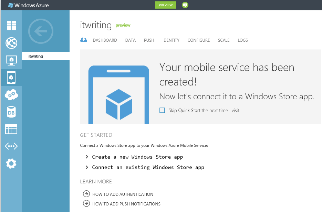This screenshot has height=212, width=322.
Task: Click 'Now let's connect it to a Windows Store app.'
Action: (x=237, y=97)
